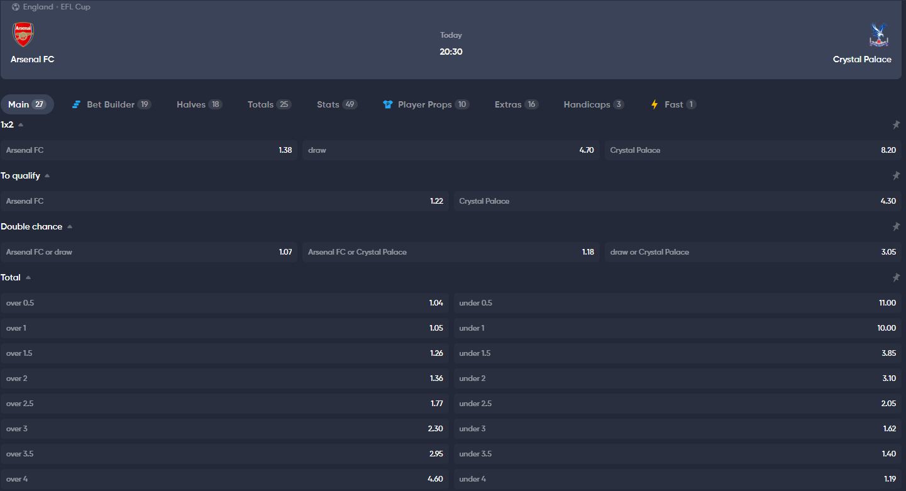
Task: Pin the Total market
Action: coord(896,277)
